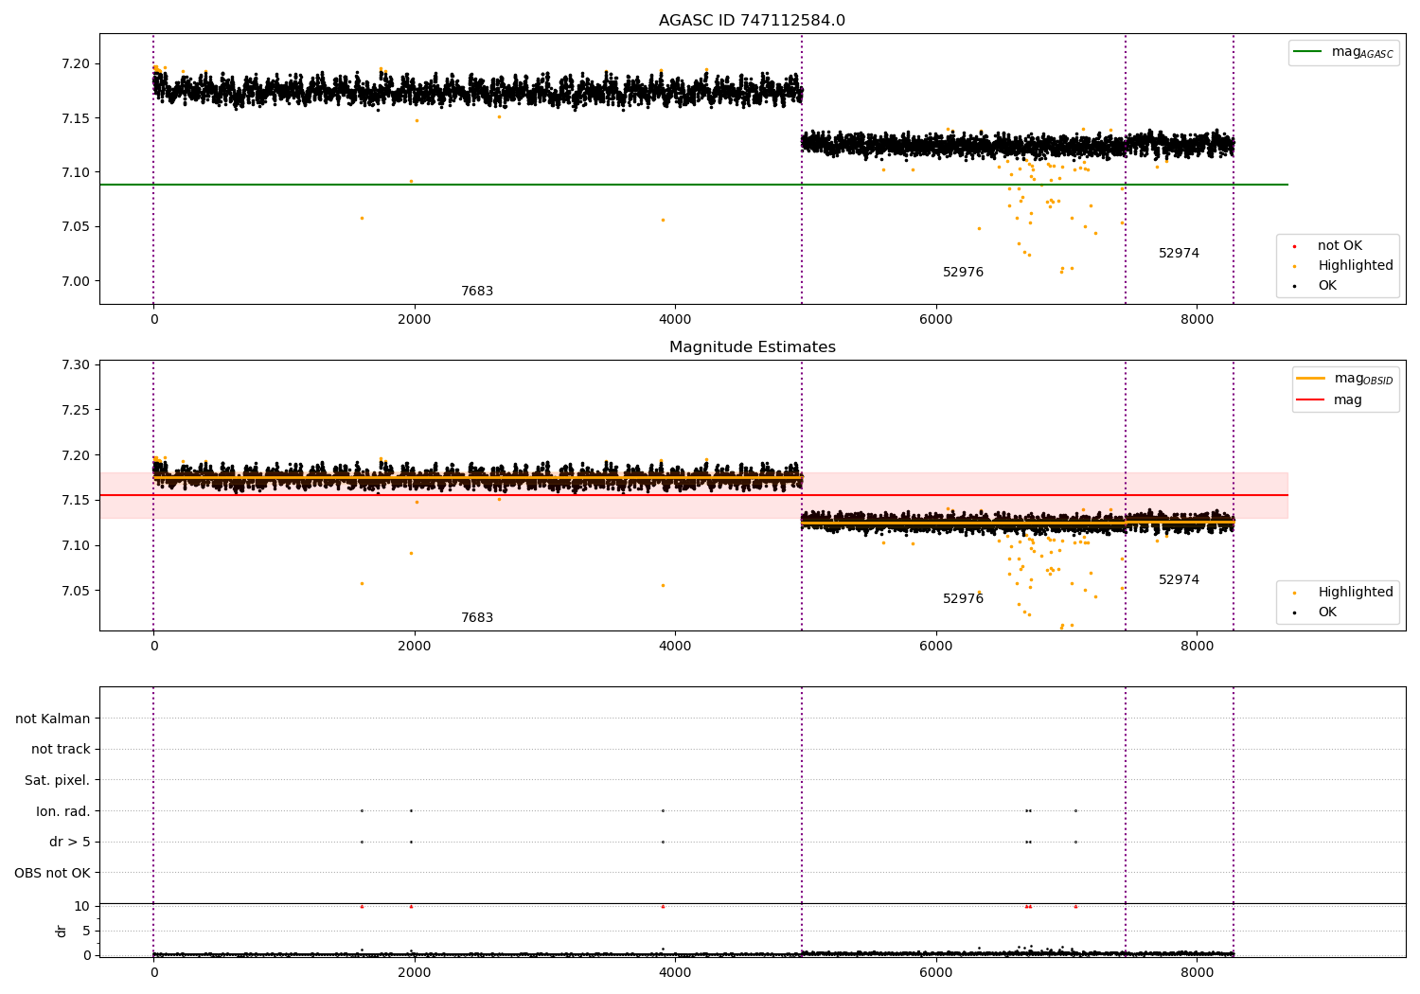1420x994 pixels.
Task: Click 'Highlighted' in the middle plot legend
Action: coord(1355,593)
